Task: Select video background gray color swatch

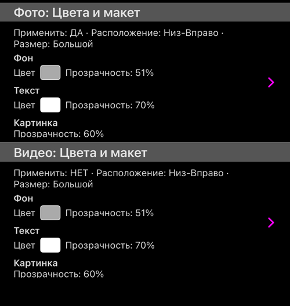Action: (50, 213)
